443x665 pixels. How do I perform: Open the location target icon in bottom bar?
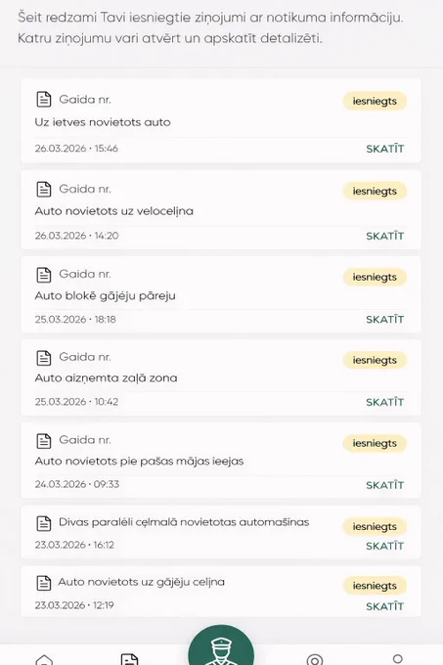[315, 660]
